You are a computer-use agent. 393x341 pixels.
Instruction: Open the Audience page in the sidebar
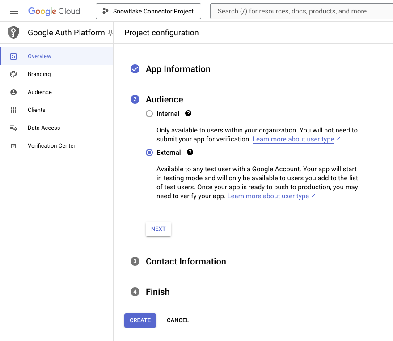40,92
